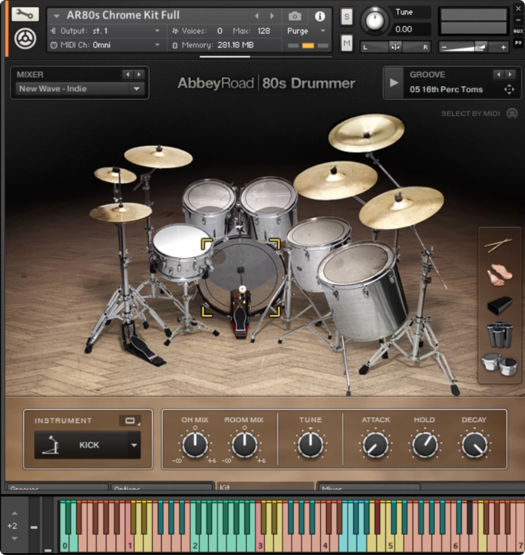Screen dimensions: 525x555
Task: Click the china cymbal at top right
Action: click(x=366, y=133)
